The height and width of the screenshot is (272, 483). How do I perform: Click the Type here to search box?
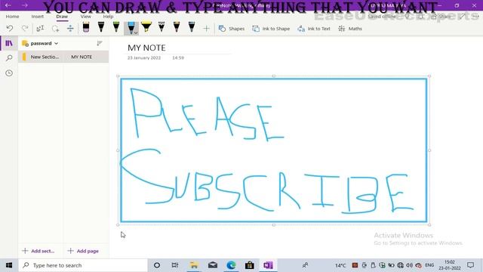[x=83, y=265]
